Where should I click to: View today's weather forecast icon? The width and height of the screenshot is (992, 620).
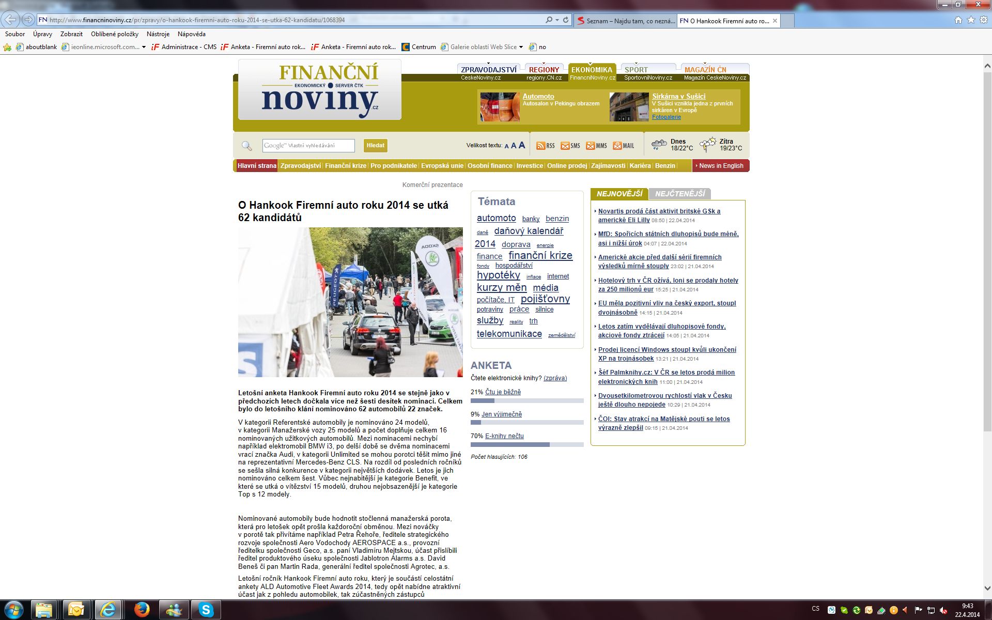(659, 145)
